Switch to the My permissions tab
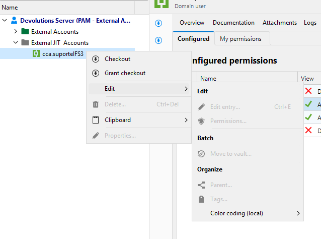This screenshot has height=239, width=321. click(x=240, y=39)
